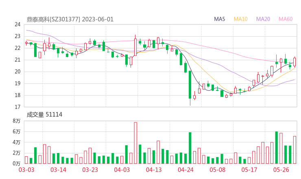
Task: Click the 24 price axis label
Action: pyautogui.click(x=17, y=24)
